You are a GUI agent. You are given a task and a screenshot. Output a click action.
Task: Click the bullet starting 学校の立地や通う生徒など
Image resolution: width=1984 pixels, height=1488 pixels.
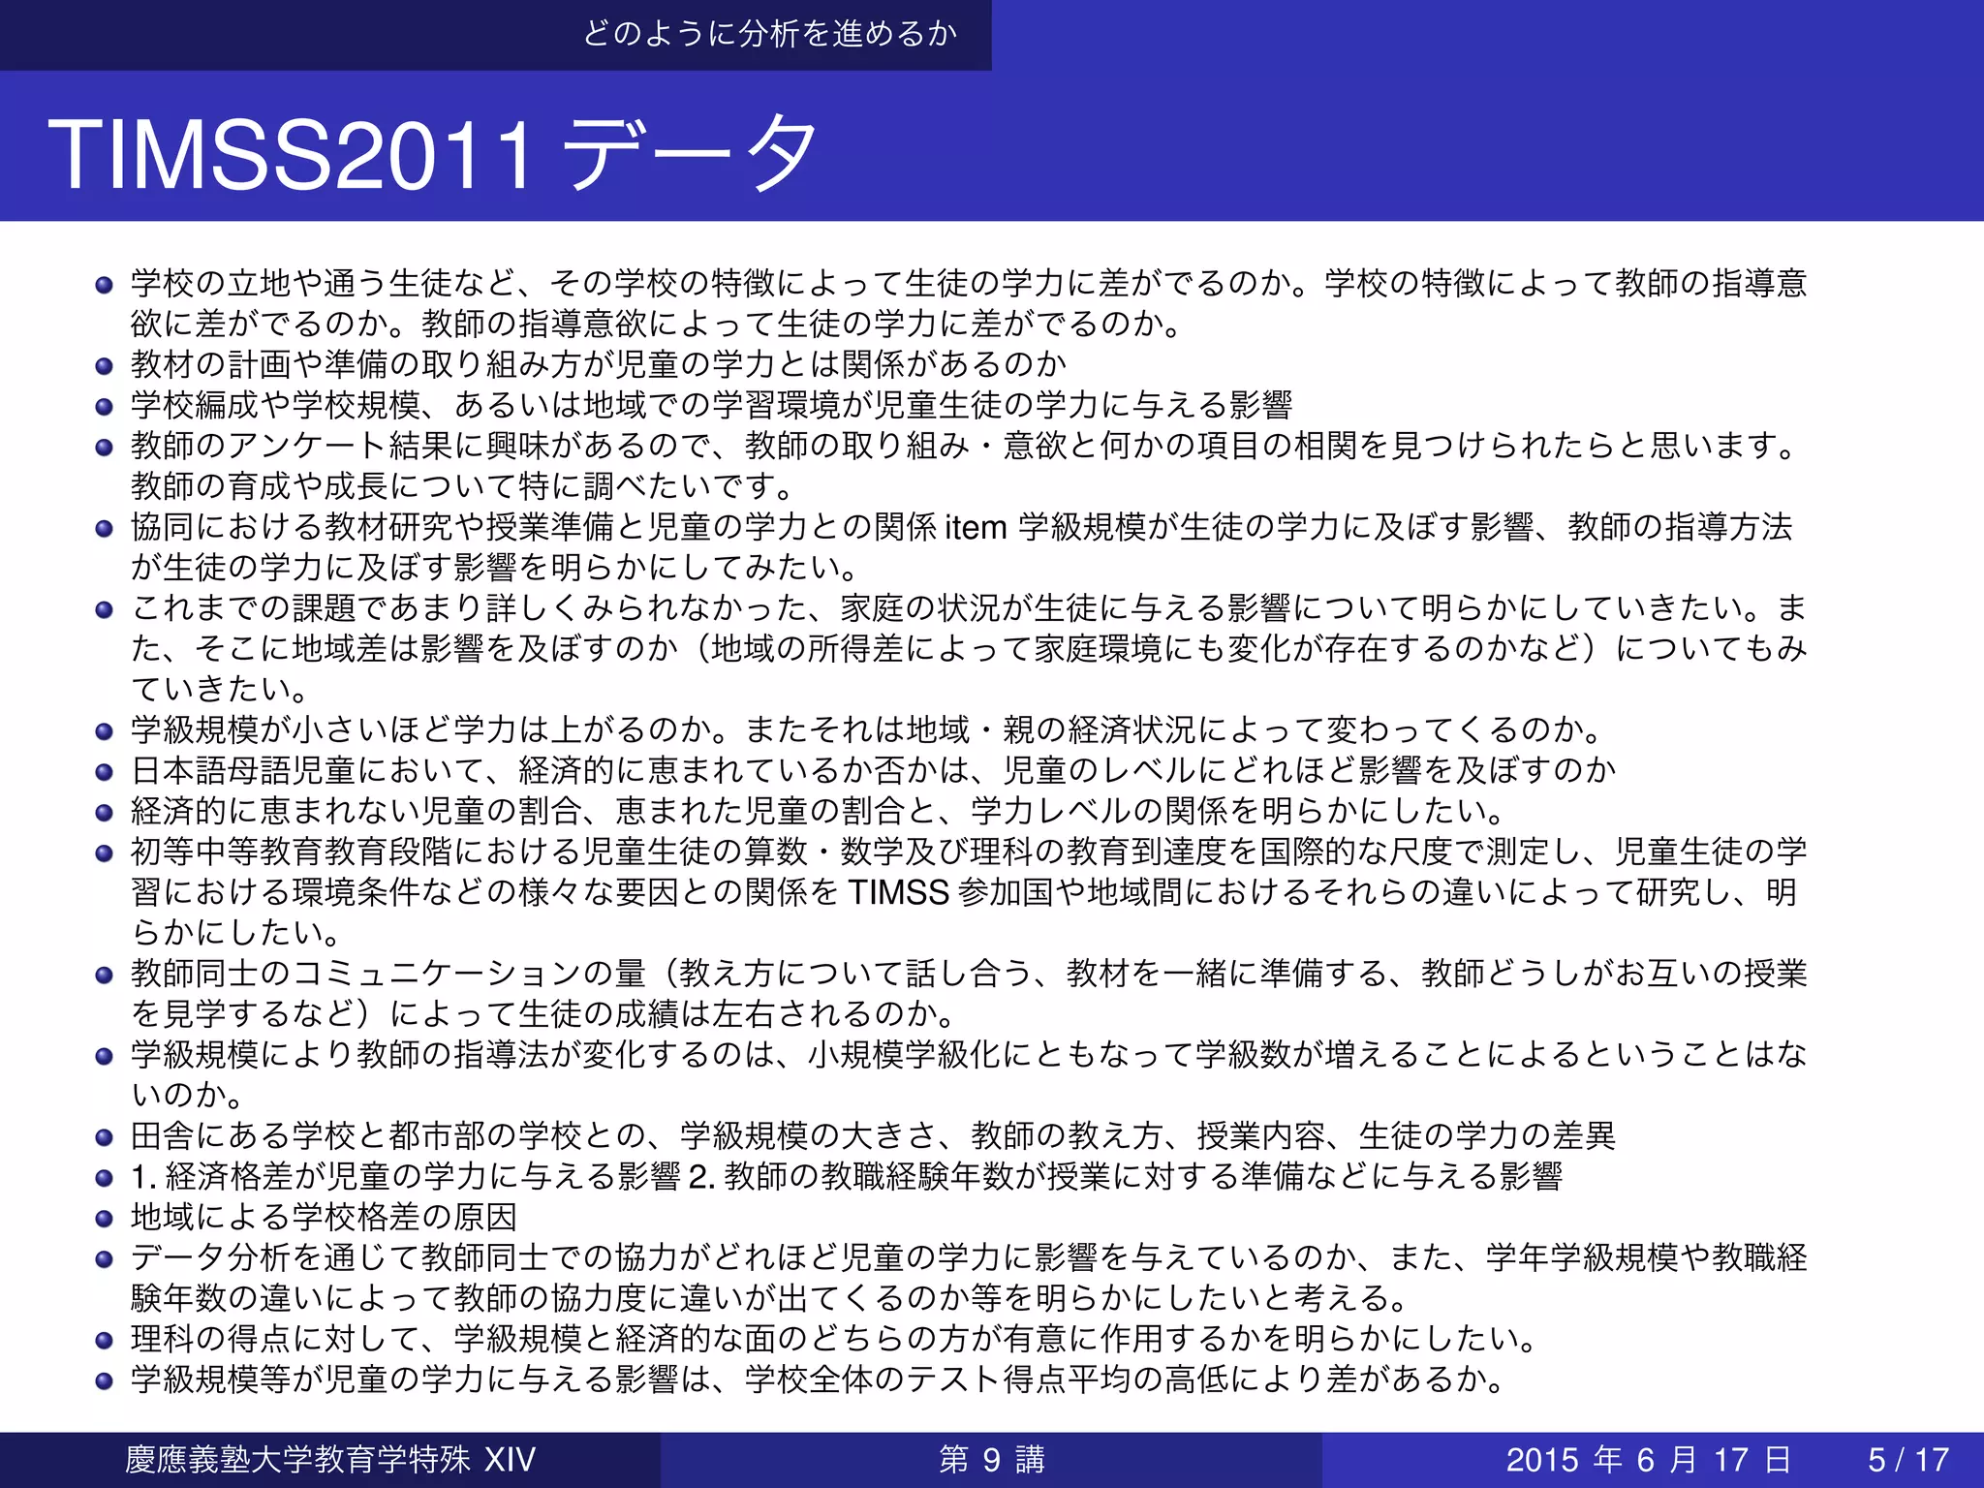(969, 302)
